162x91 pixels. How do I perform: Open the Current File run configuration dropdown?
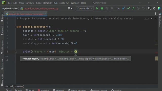[85, 8]
